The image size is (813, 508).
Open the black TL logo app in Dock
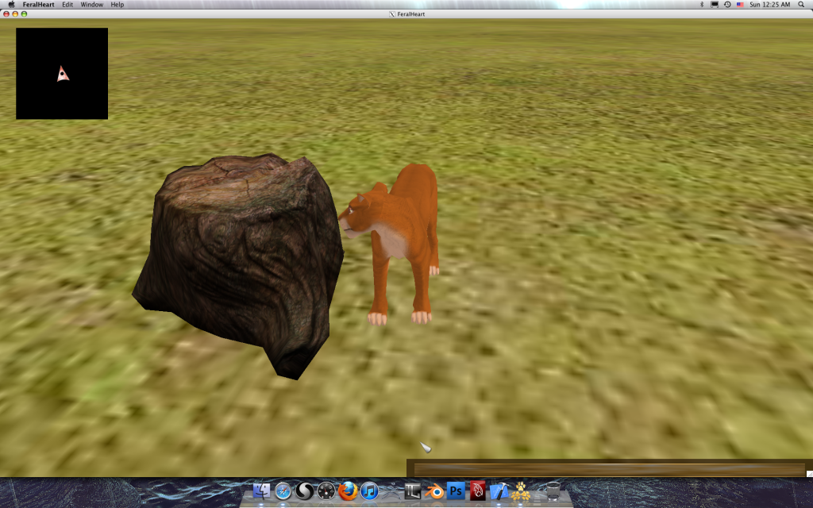coord(413,491)
